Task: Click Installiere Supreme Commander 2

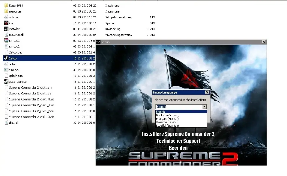Action: coord(178,134)
